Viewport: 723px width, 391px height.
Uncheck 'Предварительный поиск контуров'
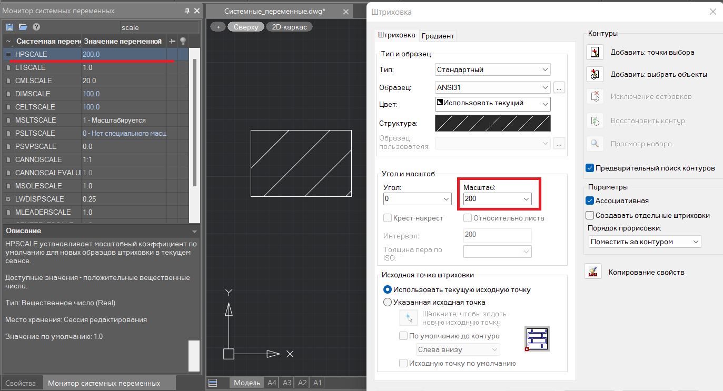(x=590, y=168)
